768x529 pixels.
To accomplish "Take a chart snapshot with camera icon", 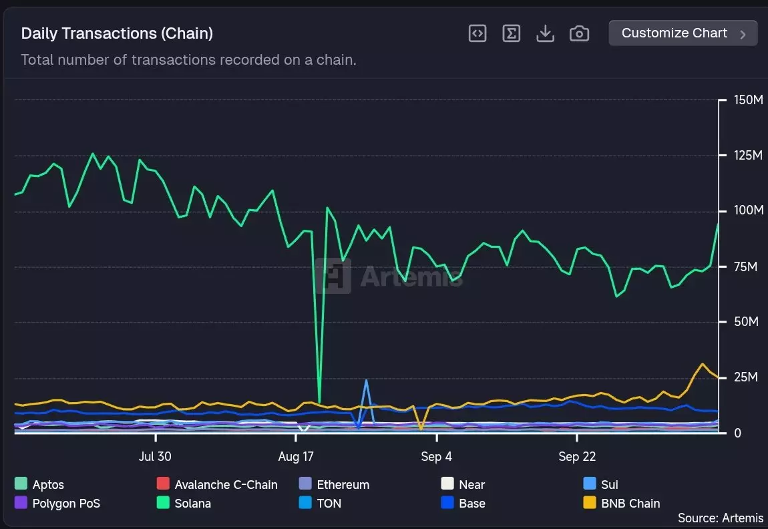I will [x=579, y=33].
